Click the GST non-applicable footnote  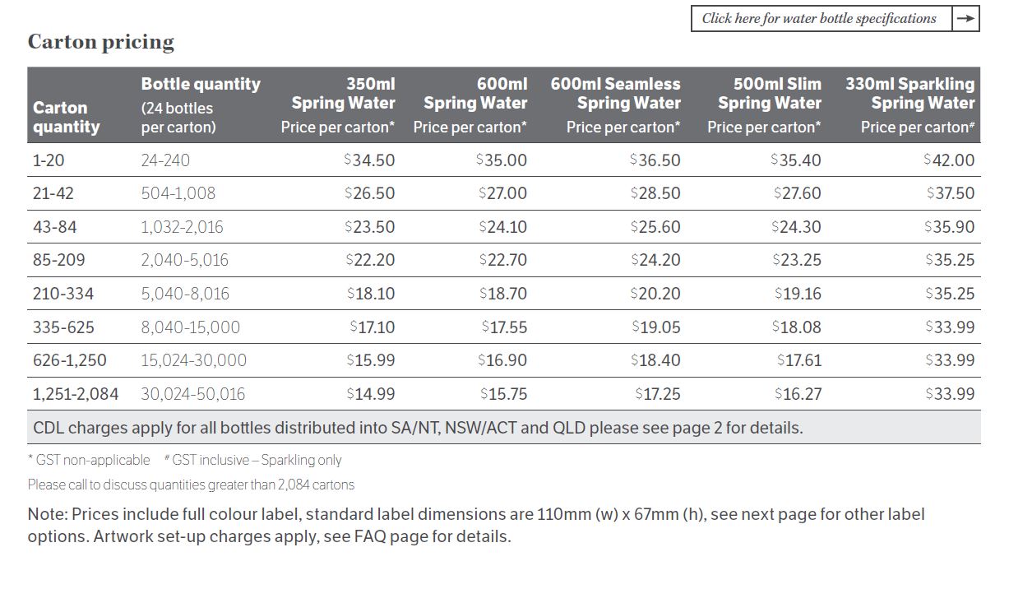90,460
